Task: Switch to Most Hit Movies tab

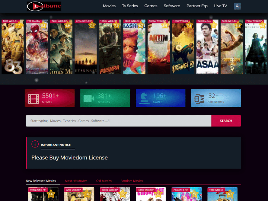Action: click(x=76, y=181)
